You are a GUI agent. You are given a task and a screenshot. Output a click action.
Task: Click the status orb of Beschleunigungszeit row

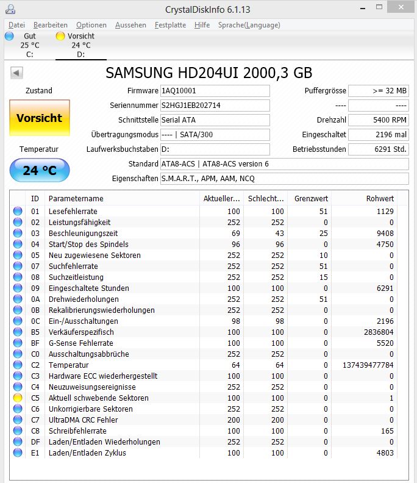coord(18,233)
